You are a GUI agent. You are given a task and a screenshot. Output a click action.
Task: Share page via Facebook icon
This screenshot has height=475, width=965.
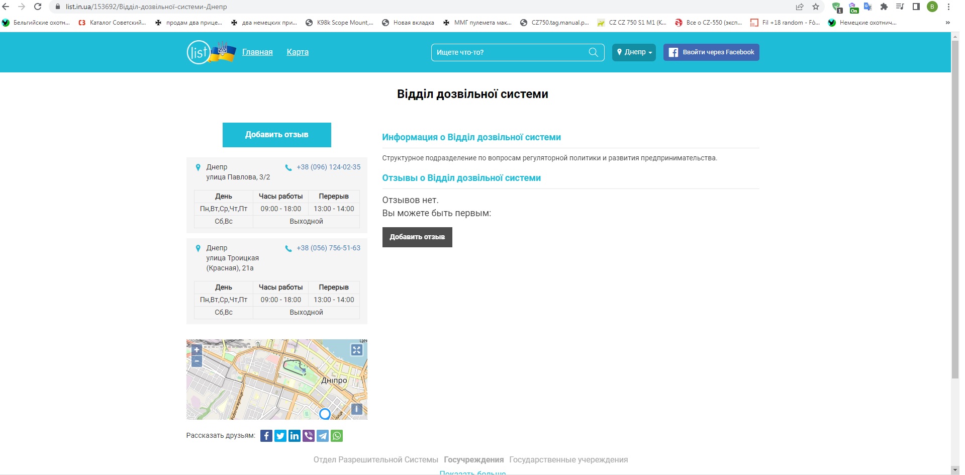[266, 436]
